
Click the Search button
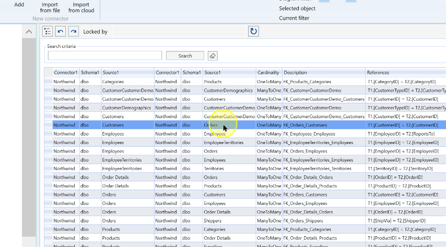[185, 56]
